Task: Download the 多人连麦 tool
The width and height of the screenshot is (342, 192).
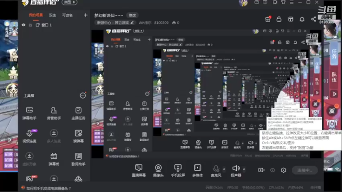Action: [x=54, y=136]
